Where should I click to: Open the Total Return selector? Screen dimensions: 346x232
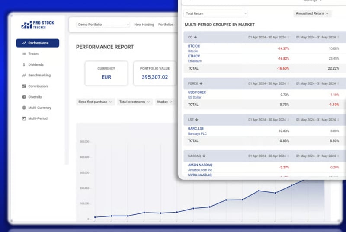coord(215,13)
